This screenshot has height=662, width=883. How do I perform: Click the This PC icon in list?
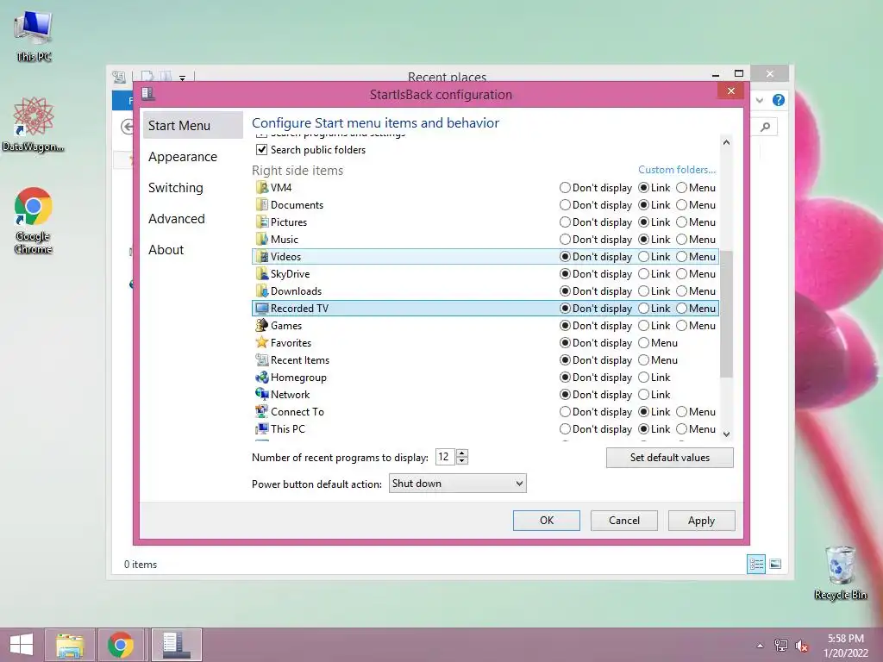point(261,429)
